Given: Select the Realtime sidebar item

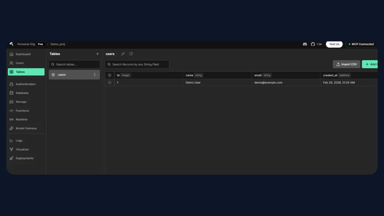Looking at the screenshot, I should (x=21, y=119).
